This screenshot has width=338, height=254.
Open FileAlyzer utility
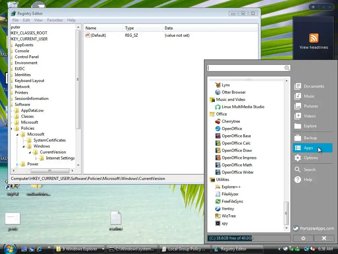pos(227,194)
